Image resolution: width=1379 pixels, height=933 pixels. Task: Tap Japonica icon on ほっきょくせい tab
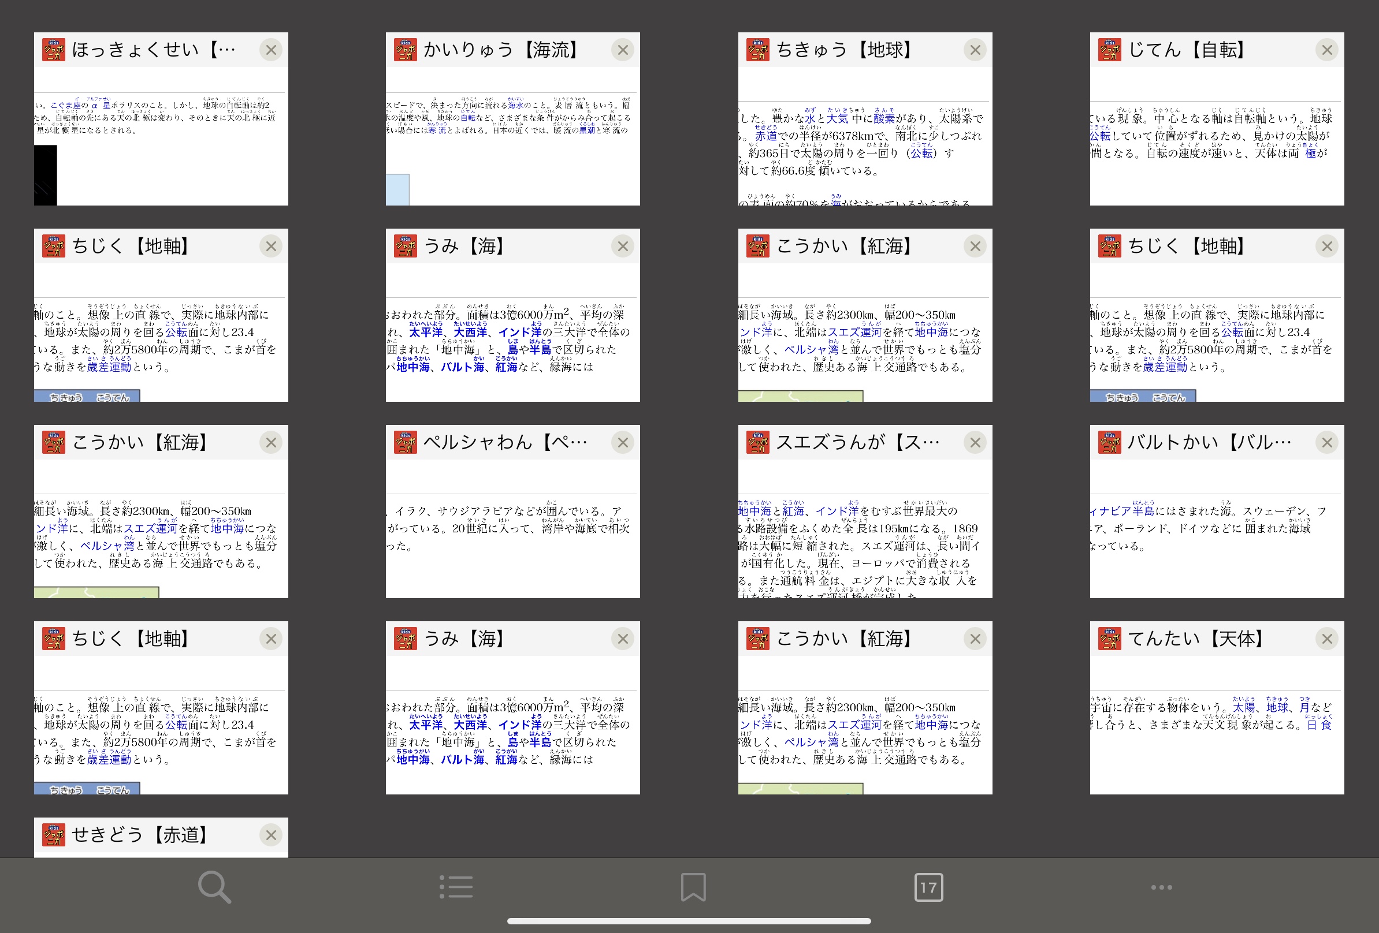(x=53, y=50)
